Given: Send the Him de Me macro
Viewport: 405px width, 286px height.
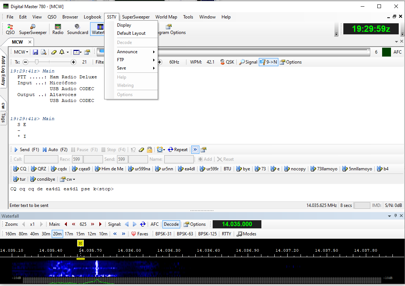Looking at the screenshot, I should pyautogui.click(x=109, y=169).
